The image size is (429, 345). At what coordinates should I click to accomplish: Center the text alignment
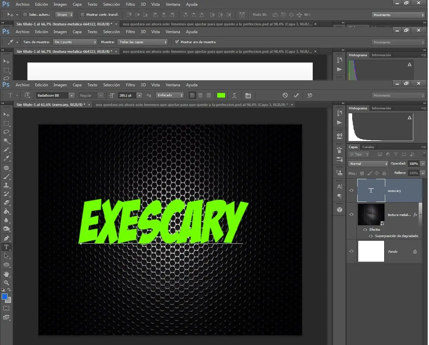tap(200, 95)
